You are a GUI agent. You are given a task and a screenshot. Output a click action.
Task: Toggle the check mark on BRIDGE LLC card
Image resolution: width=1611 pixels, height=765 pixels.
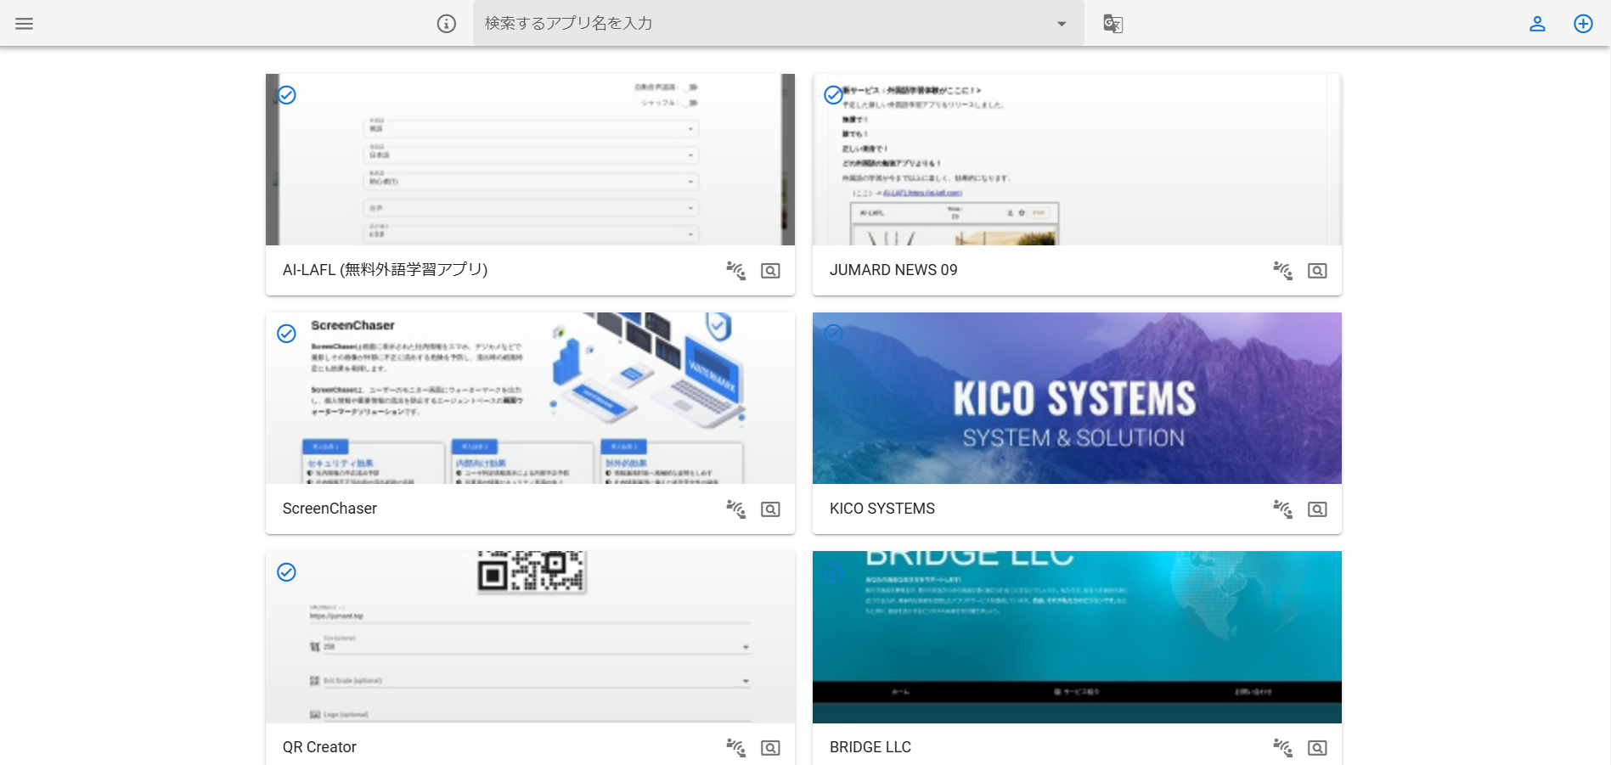point(834,572)
